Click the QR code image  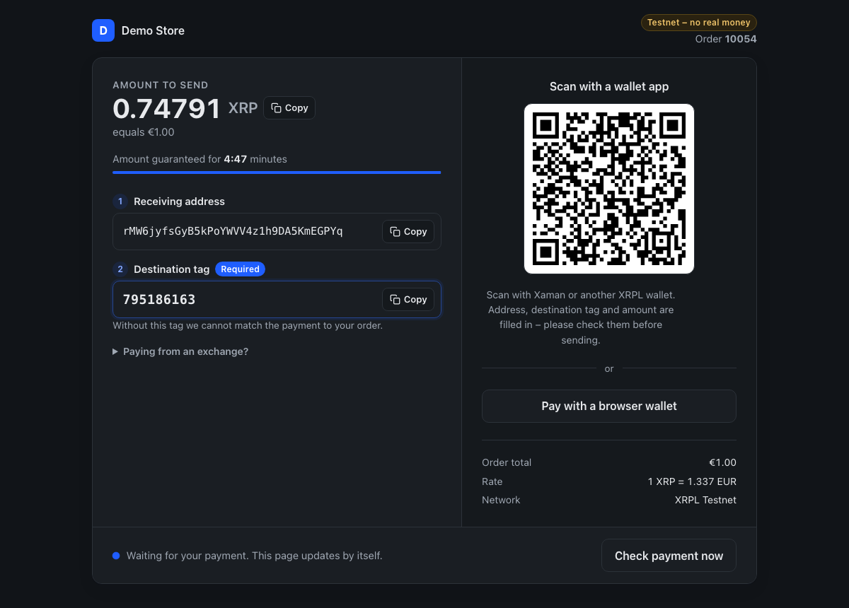(x=609, y=189)
